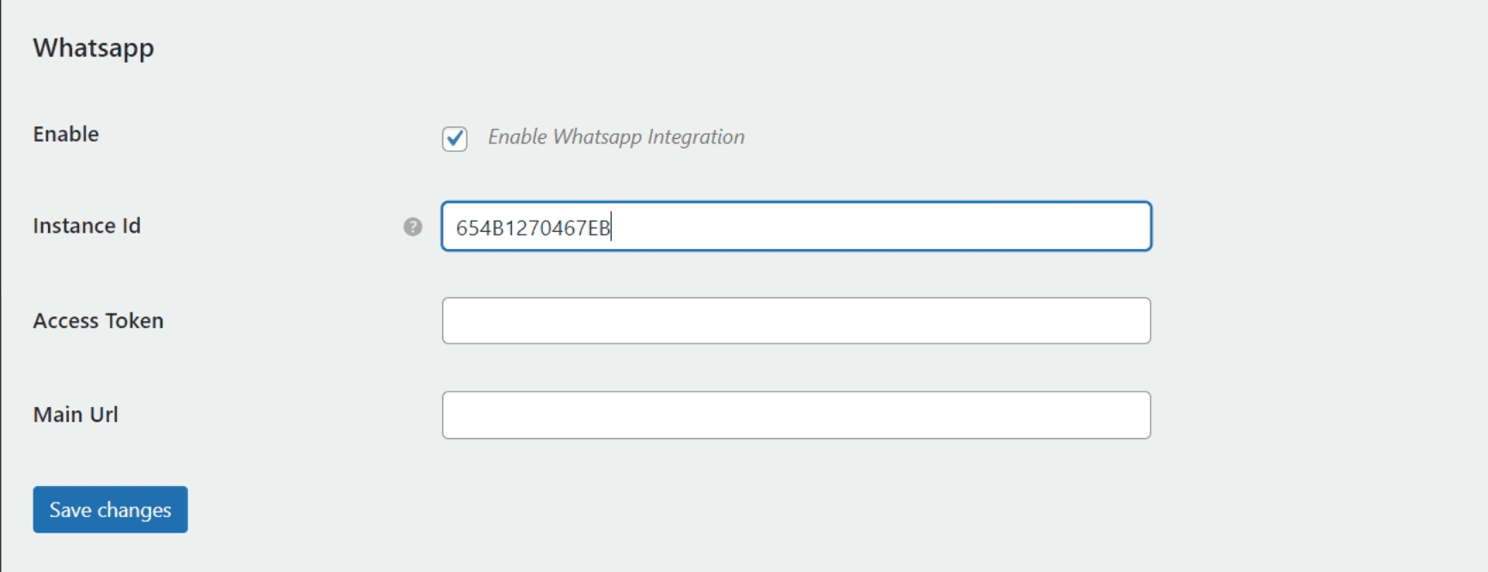The height and width of the screenshot is (572, 1488).
Task: Click the blue checkmark in the Enable box
Action: point(455,137)
